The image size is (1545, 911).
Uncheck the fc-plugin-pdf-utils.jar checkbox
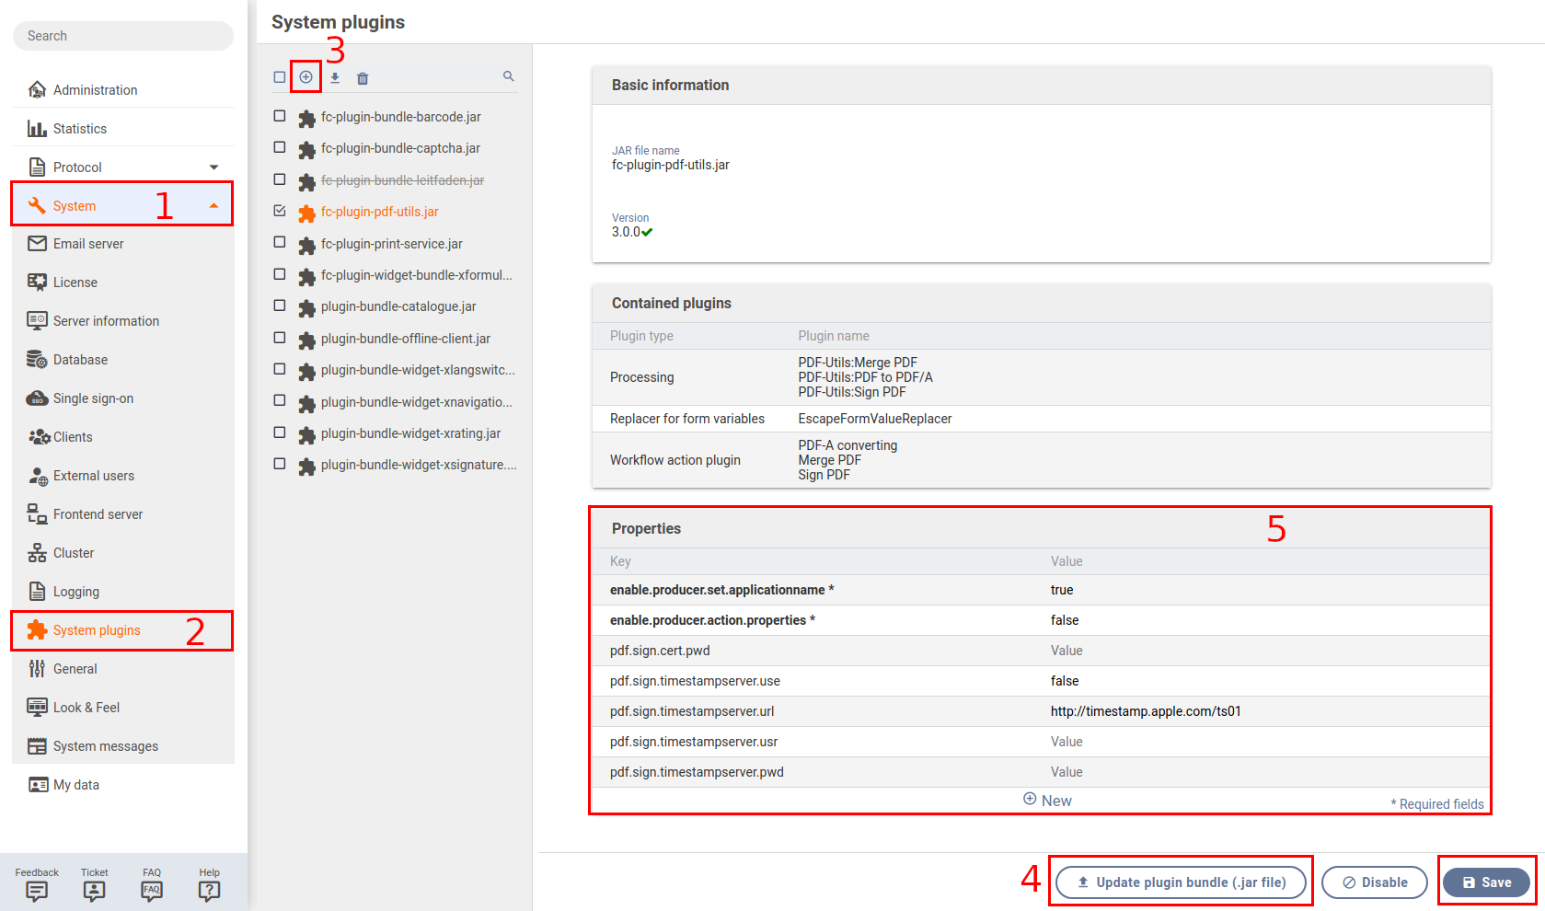280,211
